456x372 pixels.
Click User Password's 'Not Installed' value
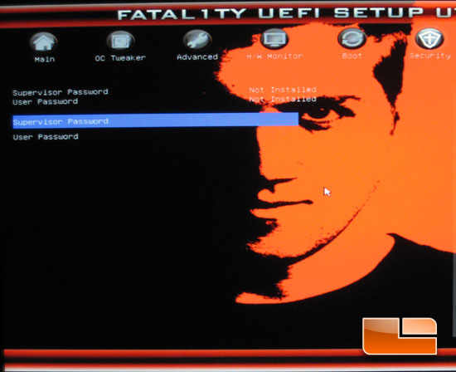[283, 100]
